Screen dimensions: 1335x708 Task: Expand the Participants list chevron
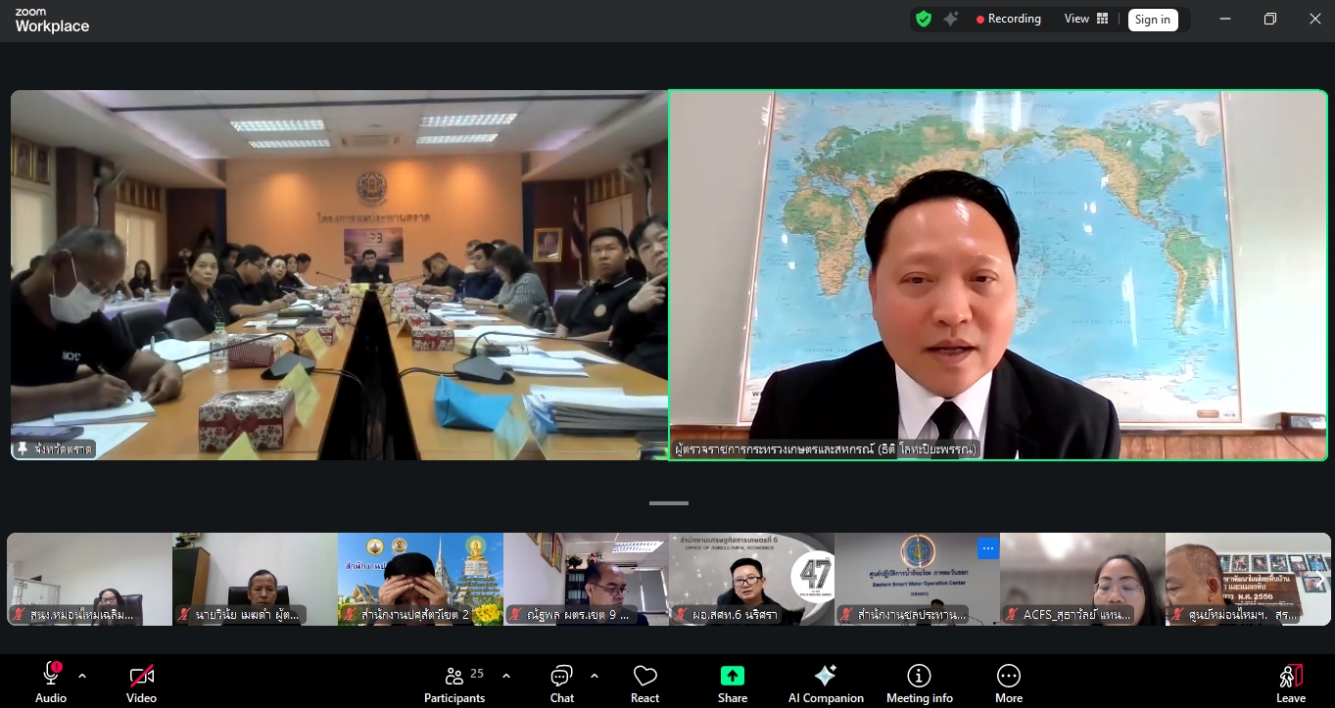point(506,675)
